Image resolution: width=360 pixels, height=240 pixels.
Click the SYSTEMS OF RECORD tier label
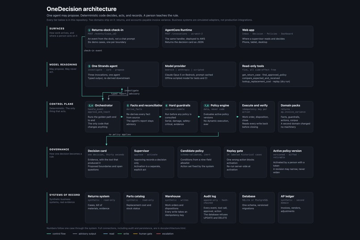[x=64, y=195]
